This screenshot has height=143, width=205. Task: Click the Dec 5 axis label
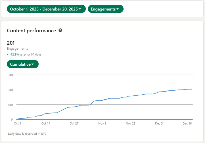(x=159, y=123)
